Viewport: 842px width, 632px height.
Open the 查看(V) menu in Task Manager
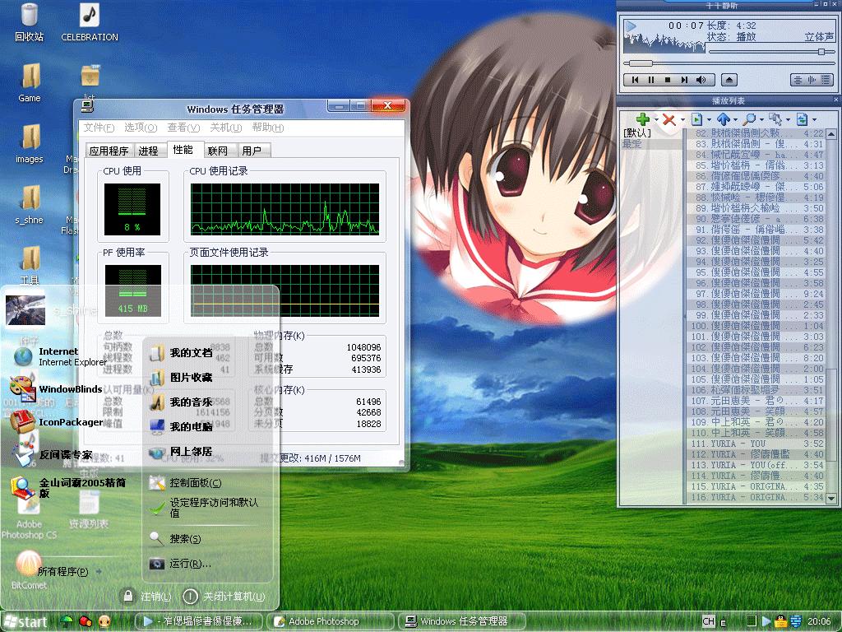183,128
